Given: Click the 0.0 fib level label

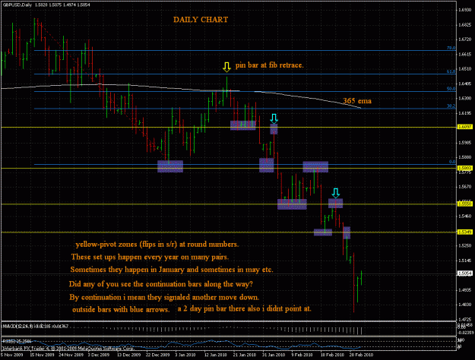Looking at the screenshot, I should point(452,162).
